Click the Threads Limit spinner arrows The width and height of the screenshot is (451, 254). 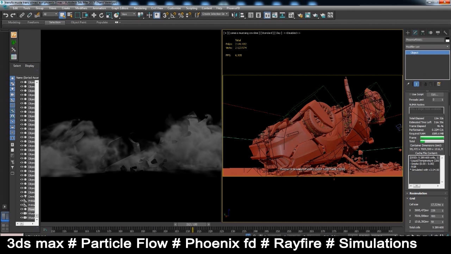443,100
